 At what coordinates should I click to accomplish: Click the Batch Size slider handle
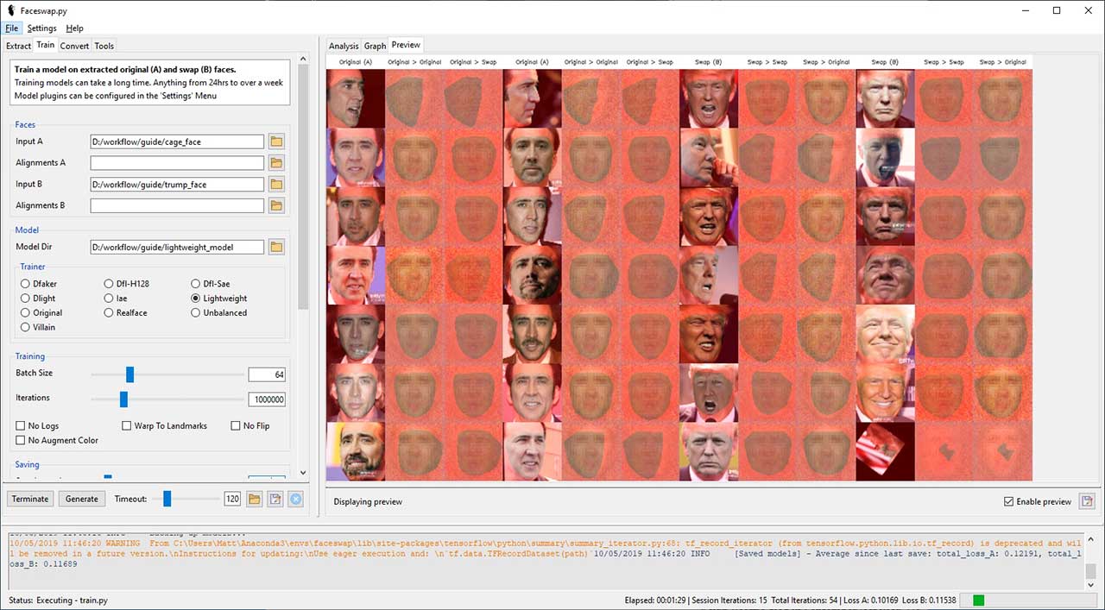point(130,374)
